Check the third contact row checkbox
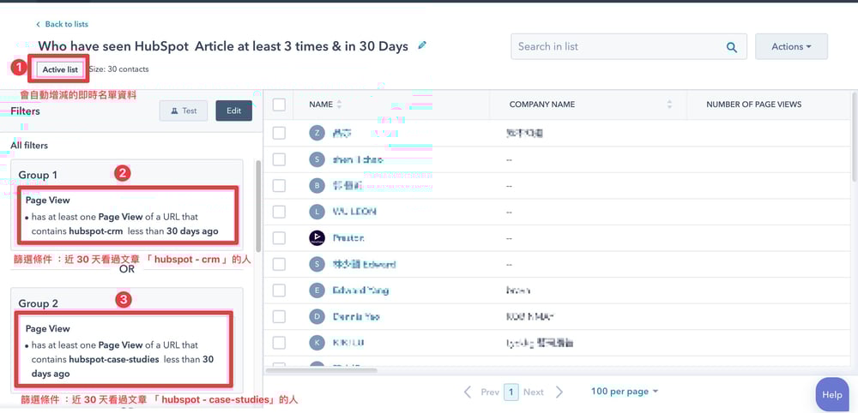858x413 pixels. (x=279, y=186)
